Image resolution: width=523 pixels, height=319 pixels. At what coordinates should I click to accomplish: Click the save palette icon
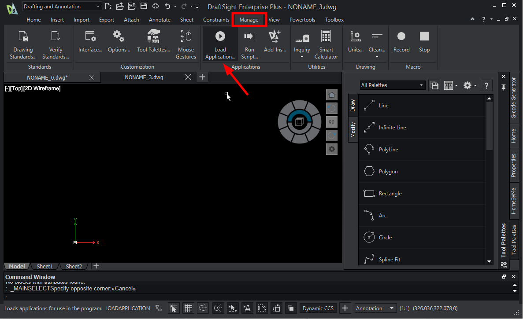coord(434,85)
